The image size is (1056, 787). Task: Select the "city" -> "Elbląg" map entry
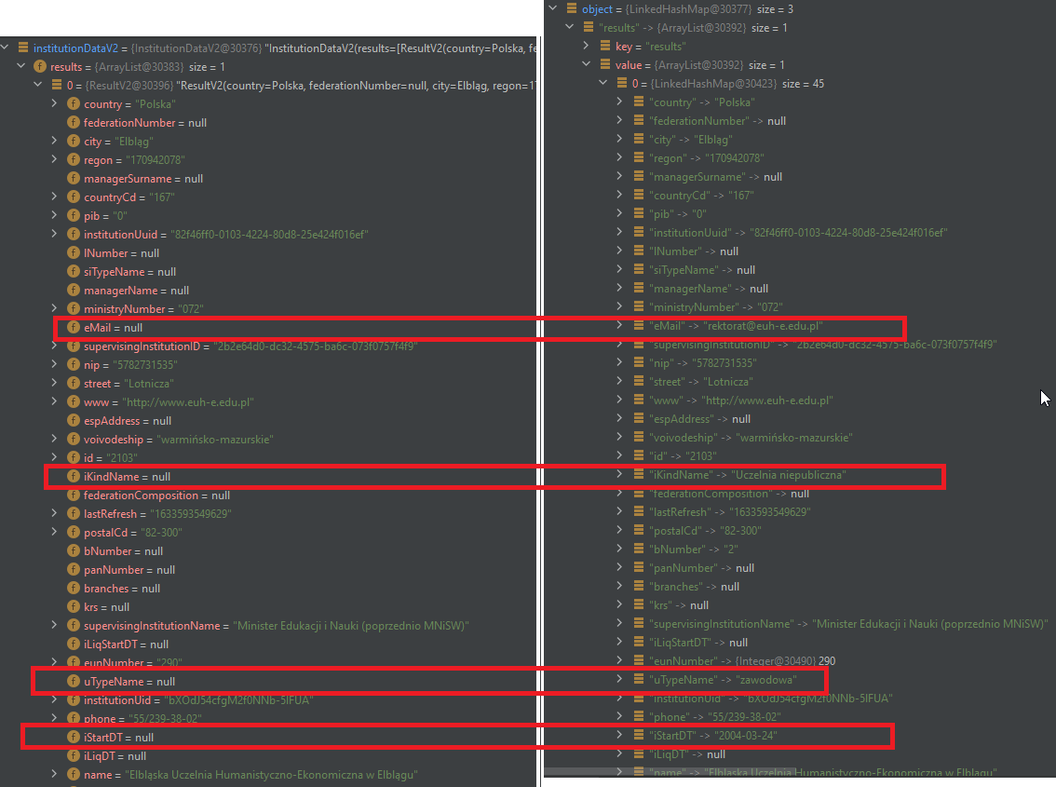tap(800, 140)
